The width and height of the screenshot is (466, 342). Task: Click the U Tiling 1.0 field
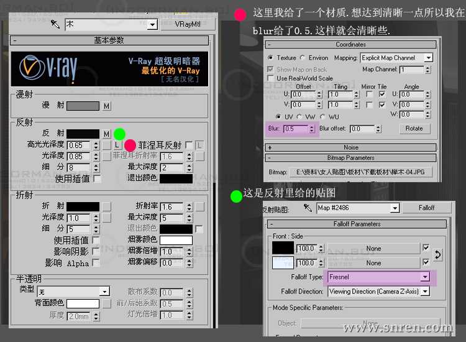pyautogui.click(x=340, y=95)
